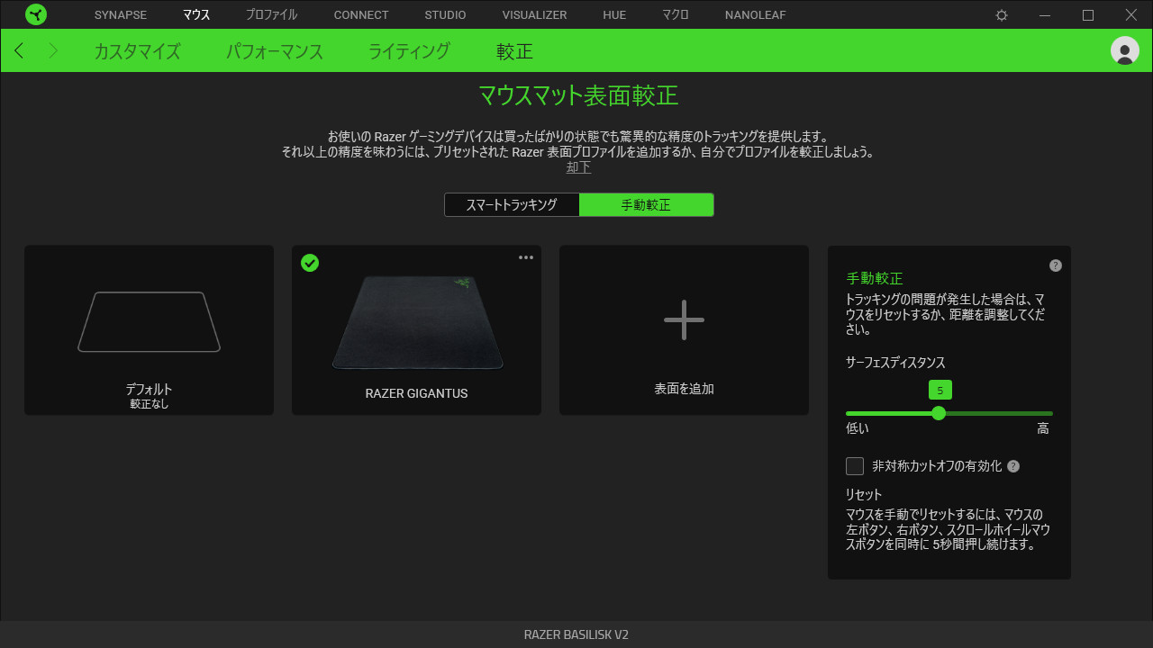Select the RAZER GIGANTUS mat thumbnail
1153x648 pixels.
[417, 321]
